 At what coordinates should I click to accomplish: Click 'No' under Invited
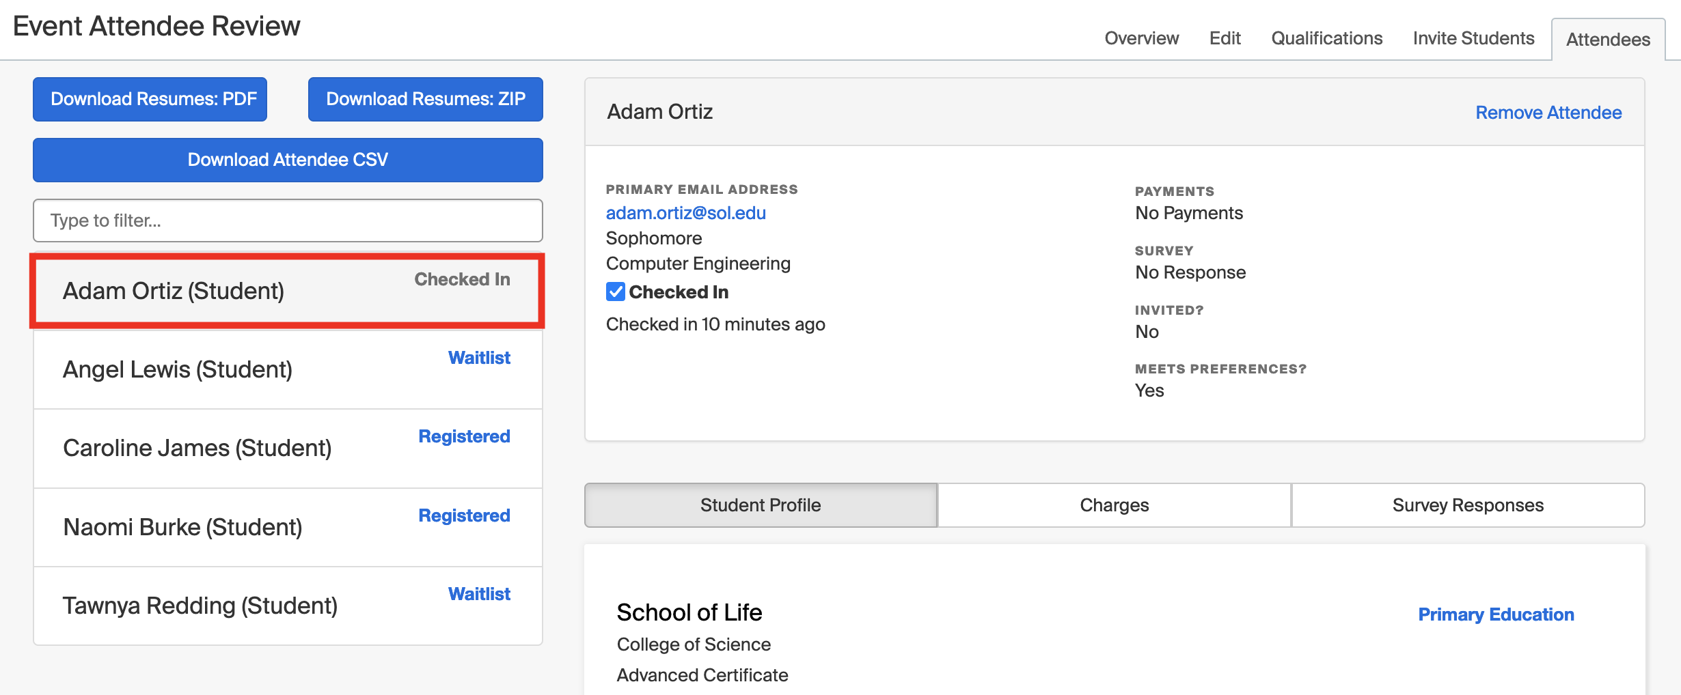(x=1147, y=332)
